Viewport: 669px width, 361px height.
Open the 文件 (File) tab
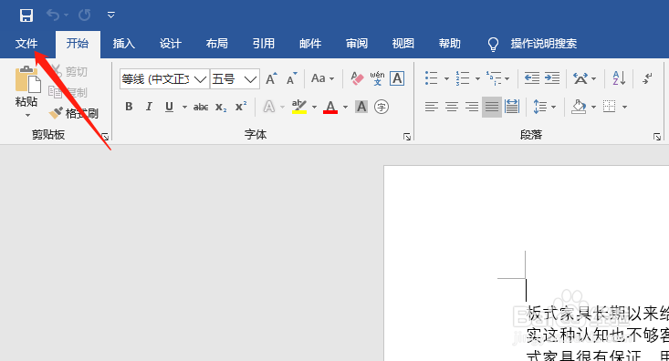26,44
